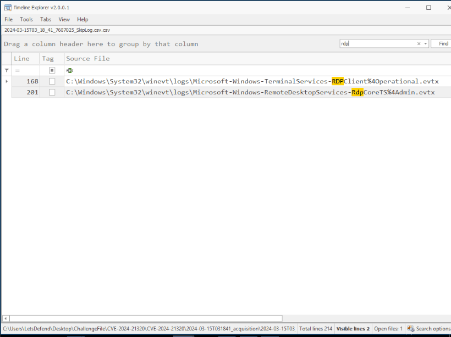Click Visible lines 2 in status bar
The width and height of the screenshot is (451, 337).
click(x=353, y=329)
